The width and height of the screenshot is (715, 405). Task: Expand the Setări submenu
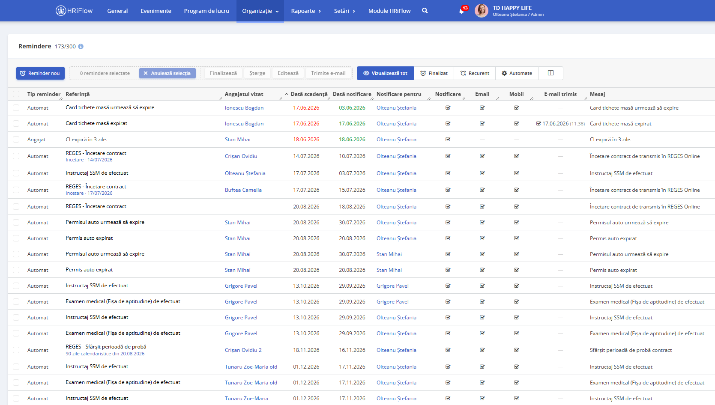344,11
